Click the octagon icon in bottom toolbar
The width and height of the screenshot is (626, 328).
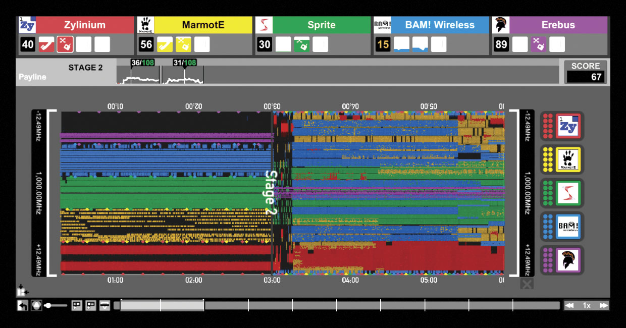click(x=36, y=305)
